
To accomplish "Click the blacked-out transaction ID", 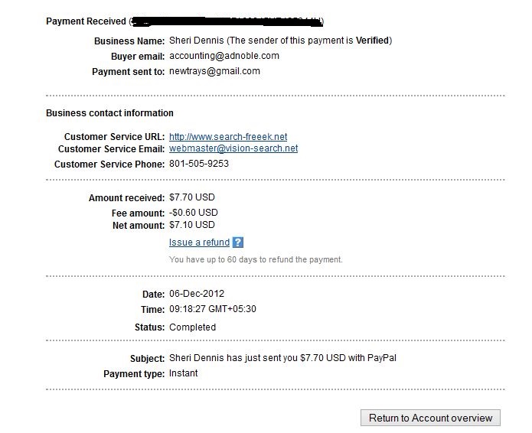I will tap(227, 21).
